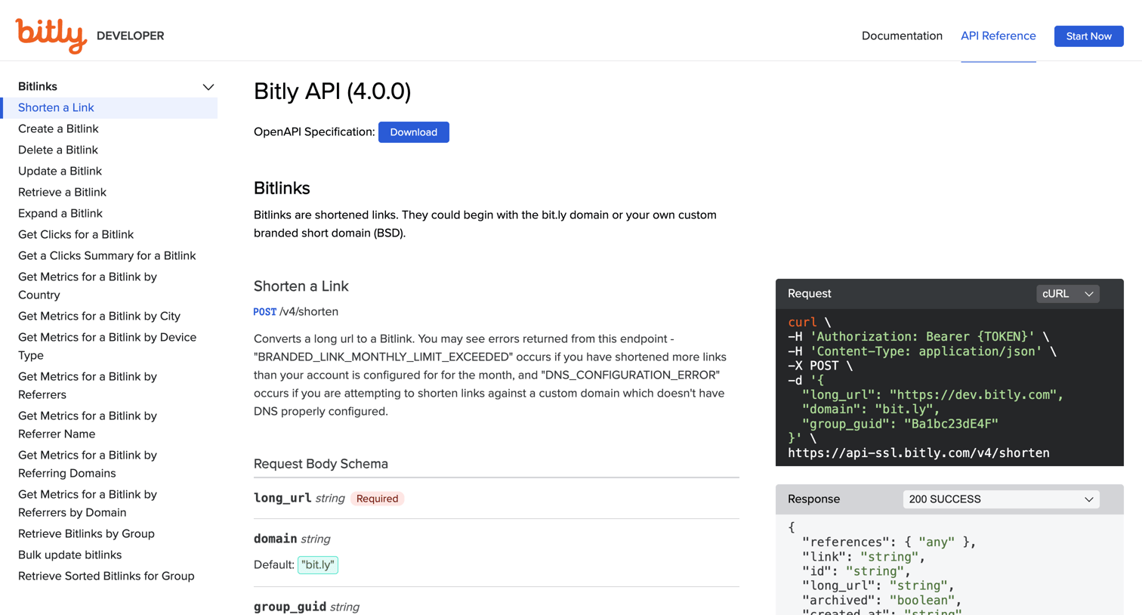Screen dimensions: 1142x615
Task: Select Shorten a Link in sidebar
Action: [56, 108]
